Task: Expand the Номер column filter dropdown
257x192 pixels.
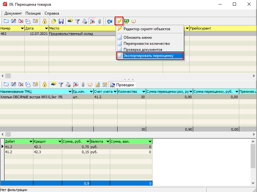Action: [22, 29]
